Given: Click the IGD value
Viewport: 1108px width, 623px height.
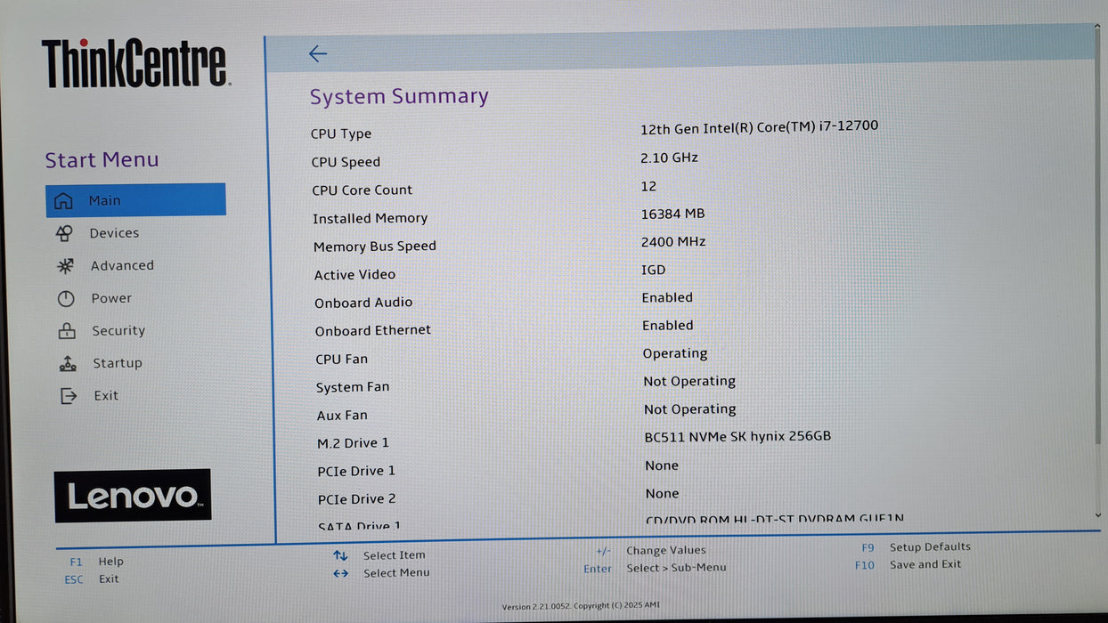Looking at the screenshot, I should pyautogui.click(x=653, y=270).
